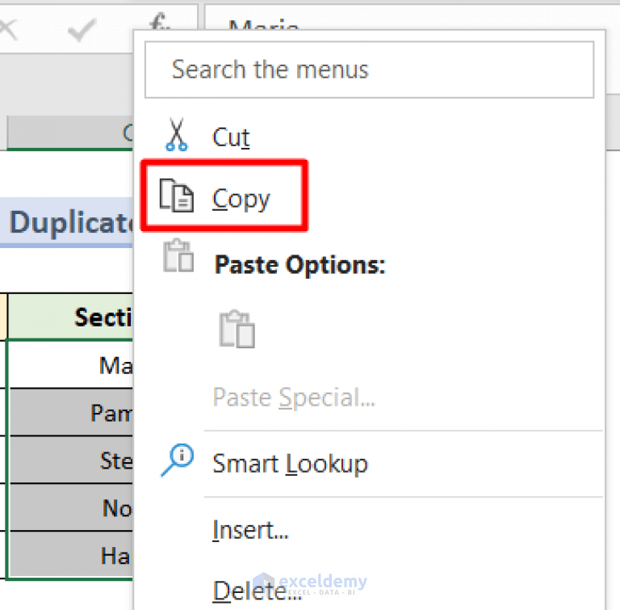Click the formula bar showing 'Maria'
The height and width of the screenshot is (610, 620).
pyautogui.click(x=412, y=18)
